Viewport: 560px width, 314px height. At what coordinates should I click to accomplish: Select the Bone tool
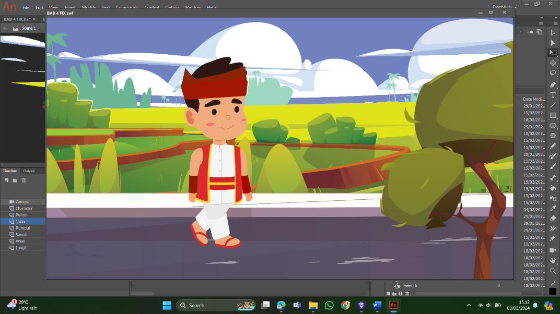553,177
